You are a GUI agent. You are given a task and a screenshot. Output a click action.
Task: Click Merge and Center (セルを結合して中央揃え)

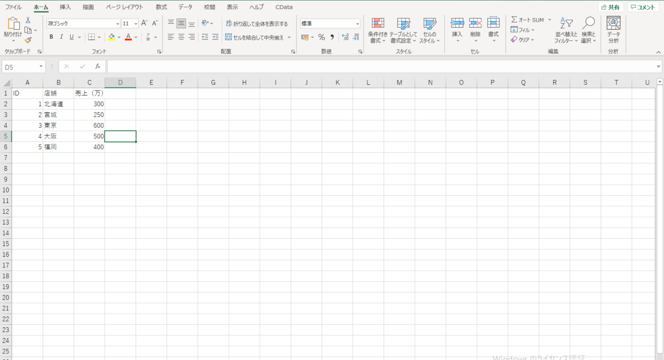[255, 37]
